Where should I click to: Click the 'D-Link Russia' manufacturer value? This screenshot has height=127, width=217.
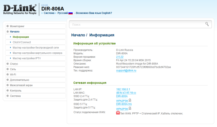pos(124,50)
